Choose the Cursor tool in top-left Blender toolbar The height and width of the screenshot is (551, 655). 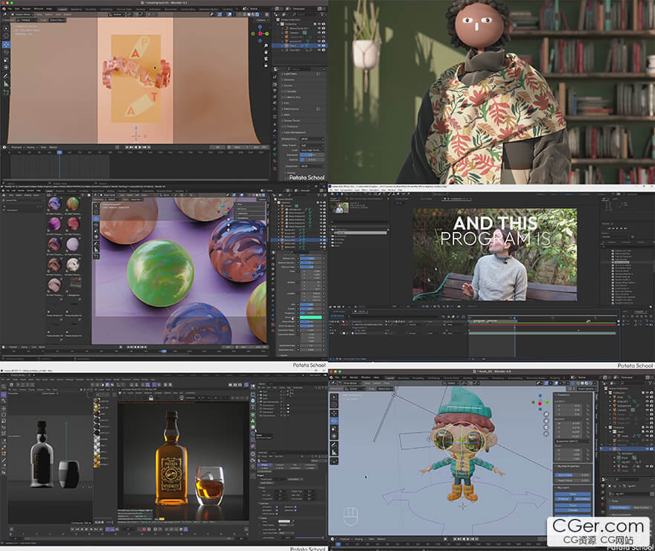(6, 36)
